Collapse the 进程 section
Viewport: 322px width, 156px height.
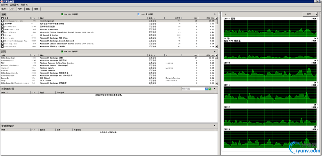(x=215, y=14)
